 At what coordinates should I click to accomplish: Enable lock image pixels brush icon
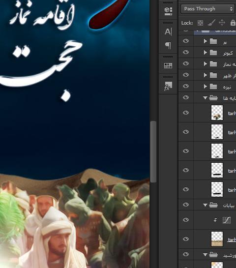[x=211, y=23]
